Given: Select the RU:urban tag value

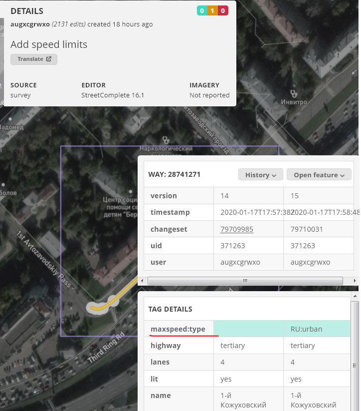Looking at the screenshot, I should pos(306,329).
